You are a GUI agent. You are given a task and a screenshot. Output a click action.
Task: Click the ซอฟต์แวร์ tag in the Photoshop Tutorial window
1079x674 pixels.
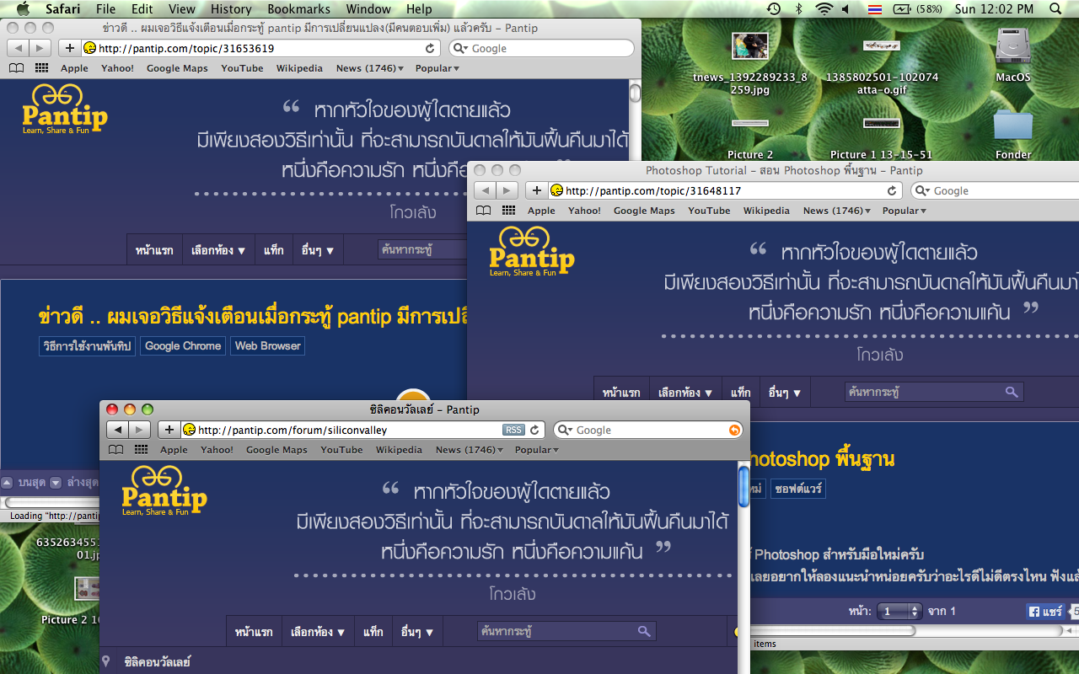pyautogui.click(x=798, y=489)
